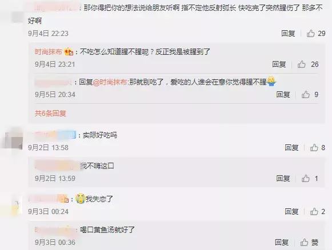Click the badge icon beside 时尚抹布 username
Viewport: 332px width, 250px height.
pyautogui.click(x=69, y=51)
